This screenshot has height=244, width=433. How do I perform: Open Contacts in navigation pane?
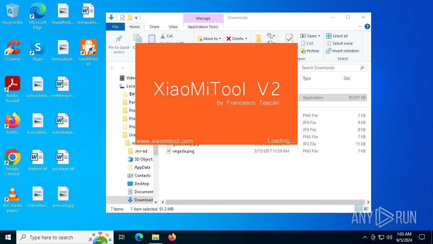pyautogui.click(x=139, y=176)
